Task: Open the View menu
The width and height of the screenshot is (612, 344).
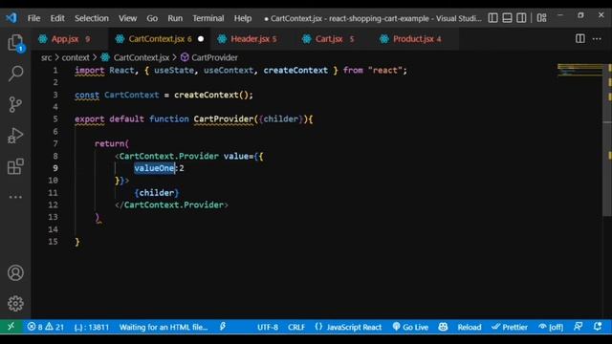Action: (127, 18)
